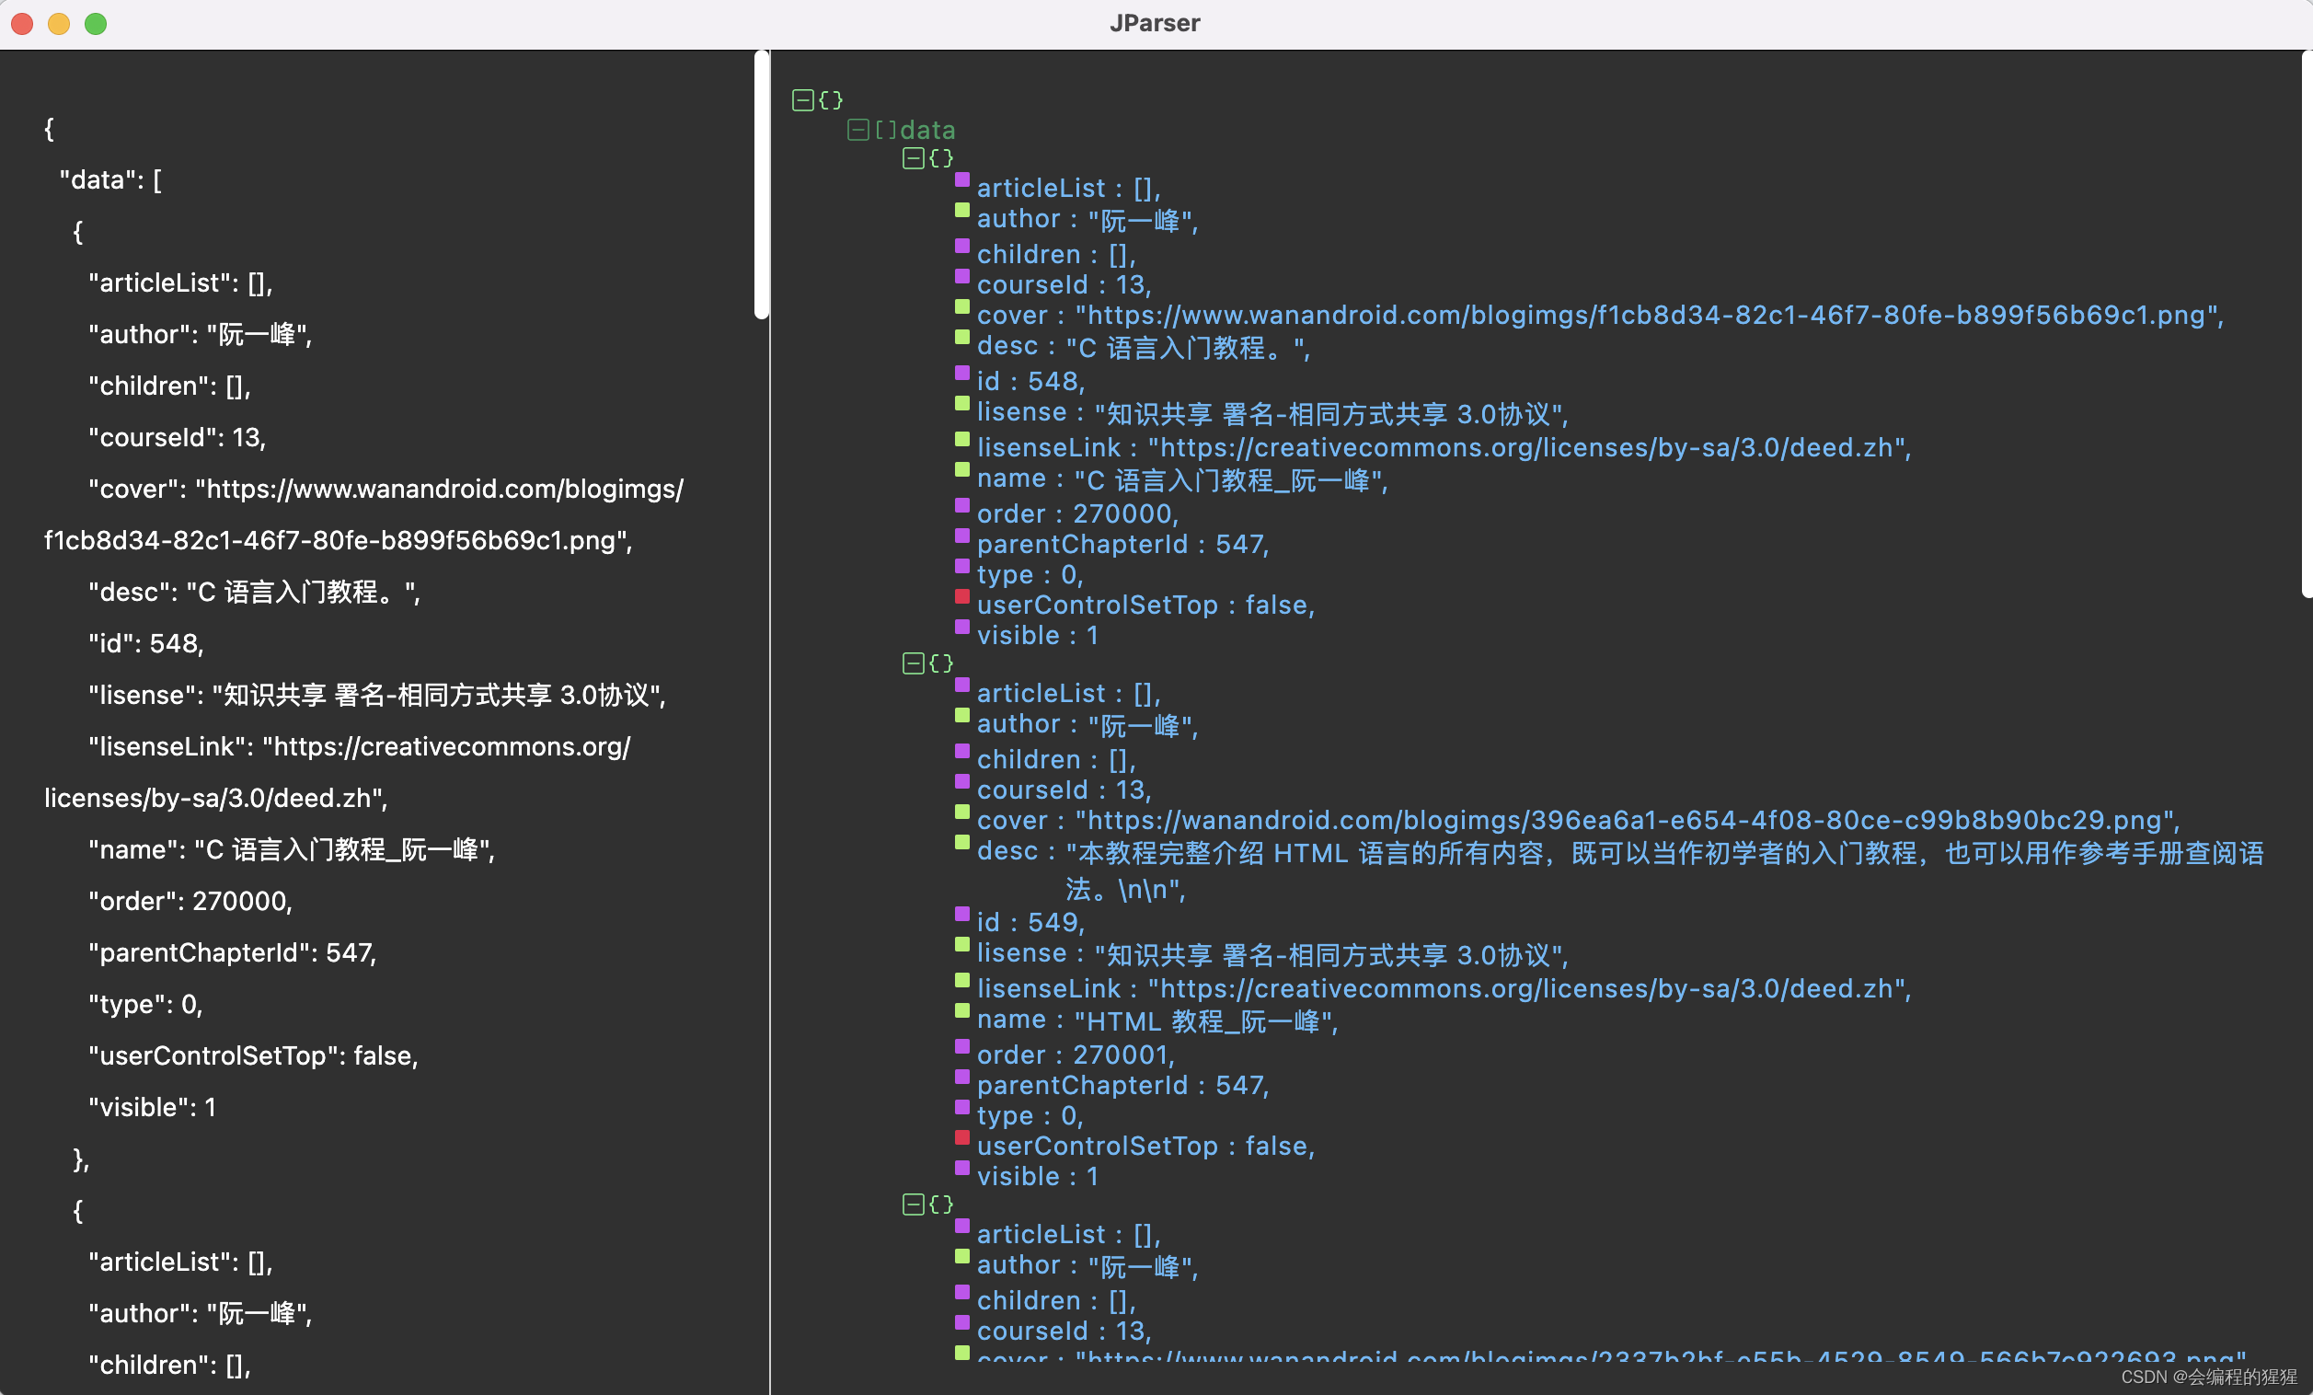Click the left JSON editor scrollbar thumb
This screenshot has width=2313, height=1395.
click(761, 185)
